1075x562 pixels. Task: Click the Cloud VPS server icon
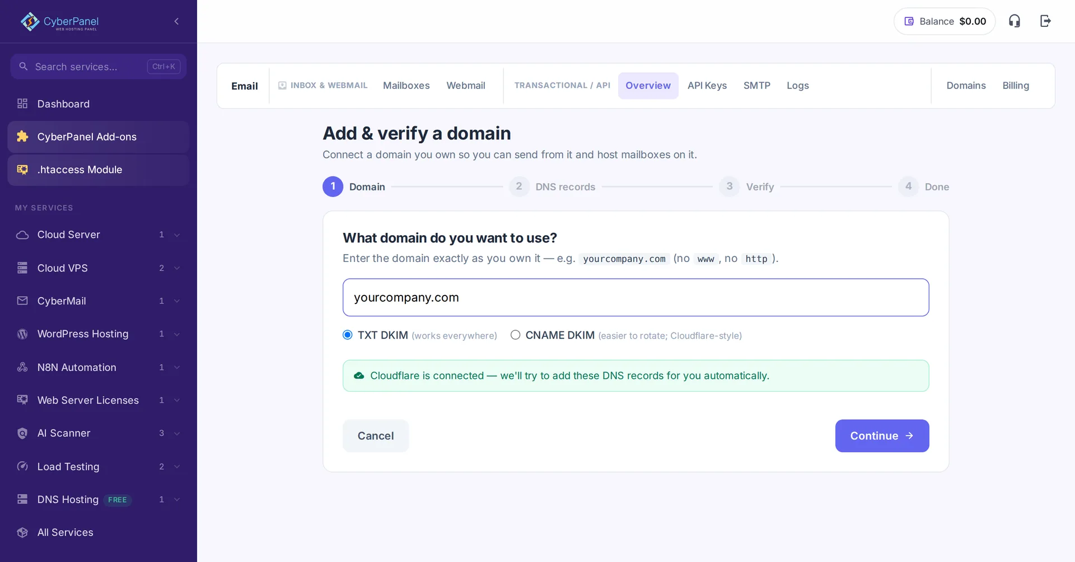[x=22, y=268]
